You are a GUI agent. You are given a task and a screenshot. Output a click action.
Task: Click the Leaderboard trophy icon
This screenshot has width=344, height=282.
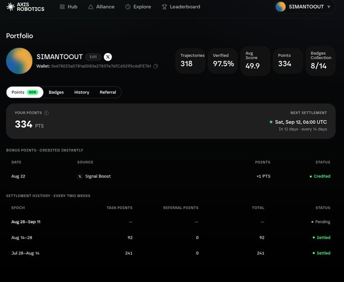click(x=164, y=7)
